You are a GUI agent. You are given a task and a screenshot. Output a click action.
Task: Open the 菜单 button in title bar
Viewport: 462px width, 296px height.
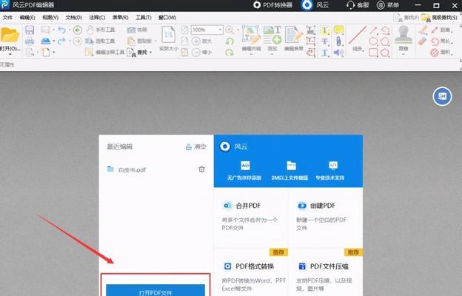tap(388, 5)
